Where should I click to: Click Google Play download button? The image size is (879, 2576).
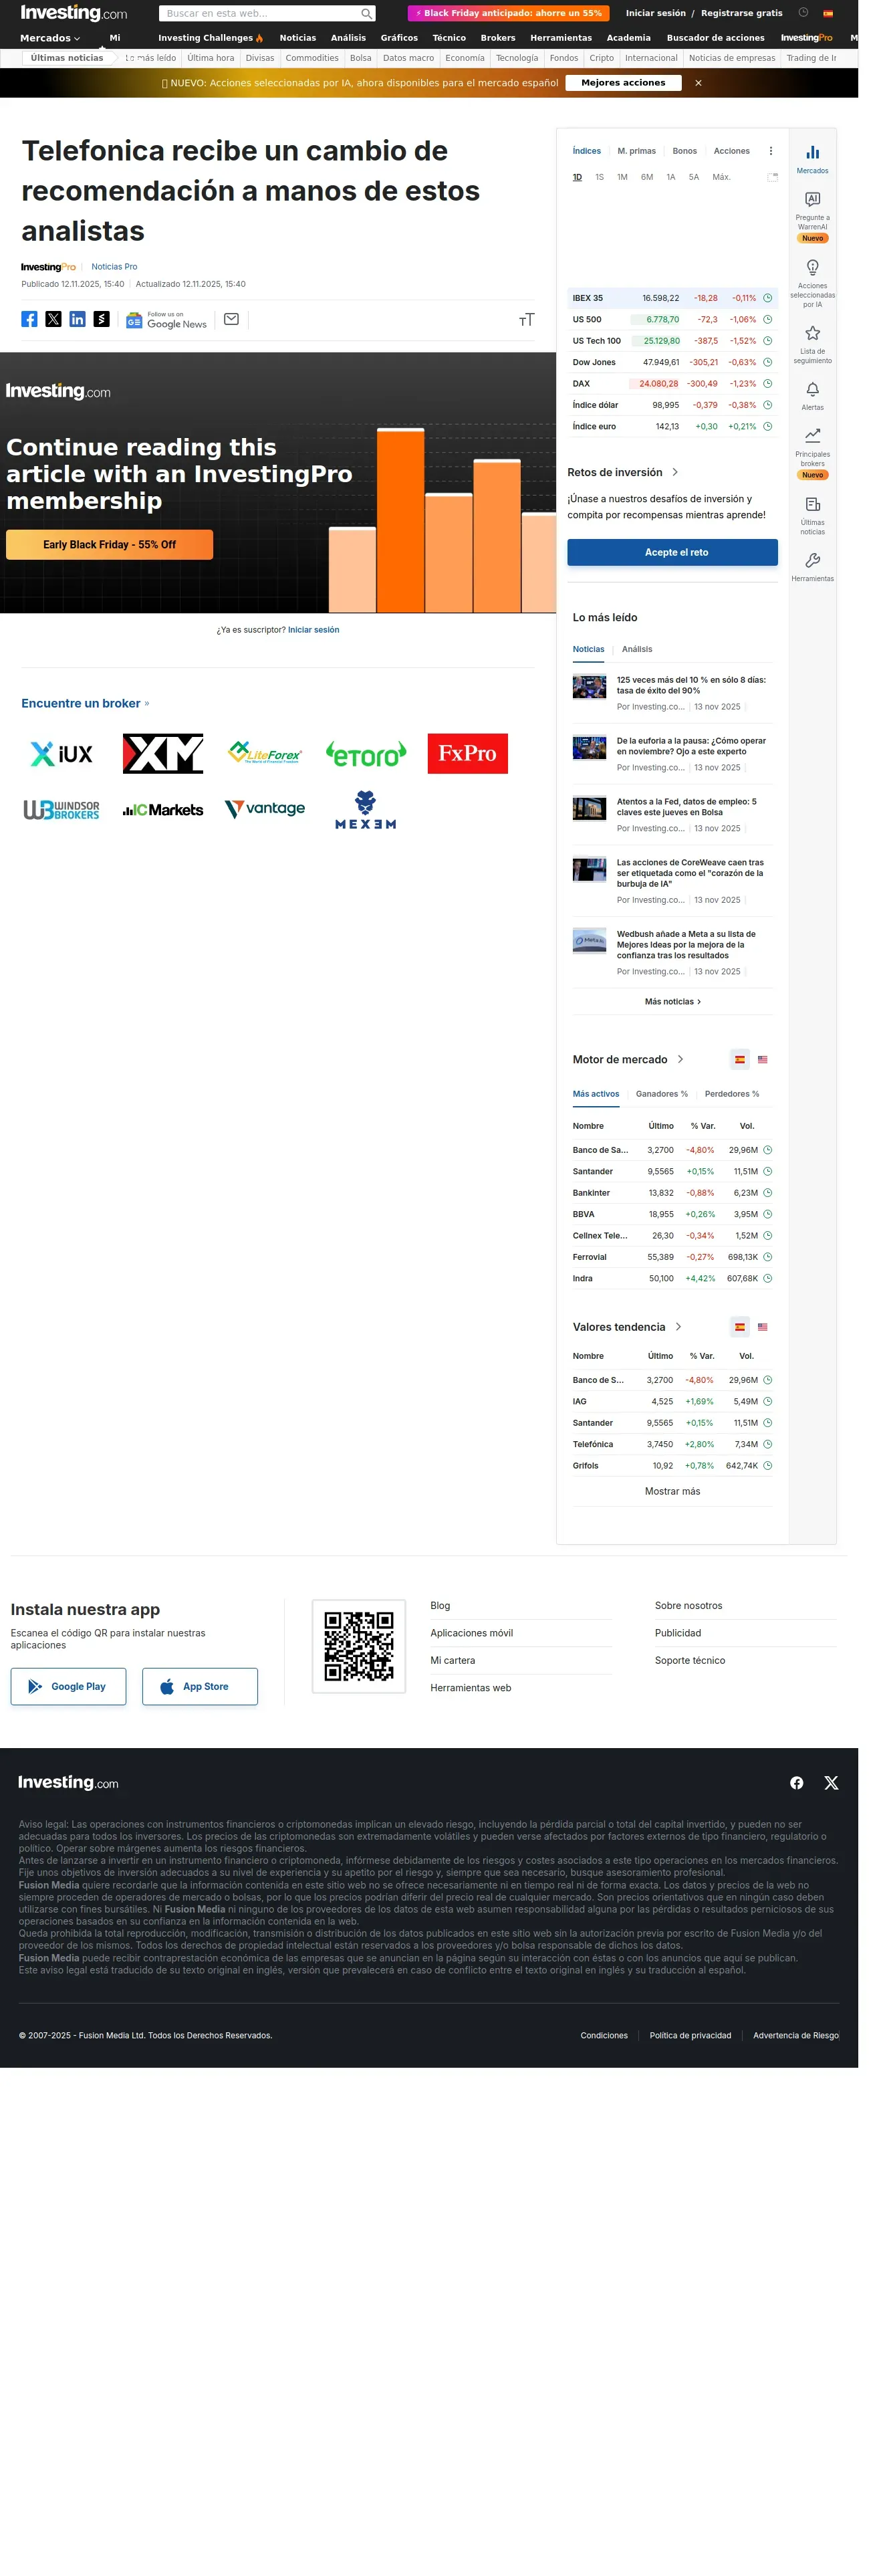(x=68, y=1686)
